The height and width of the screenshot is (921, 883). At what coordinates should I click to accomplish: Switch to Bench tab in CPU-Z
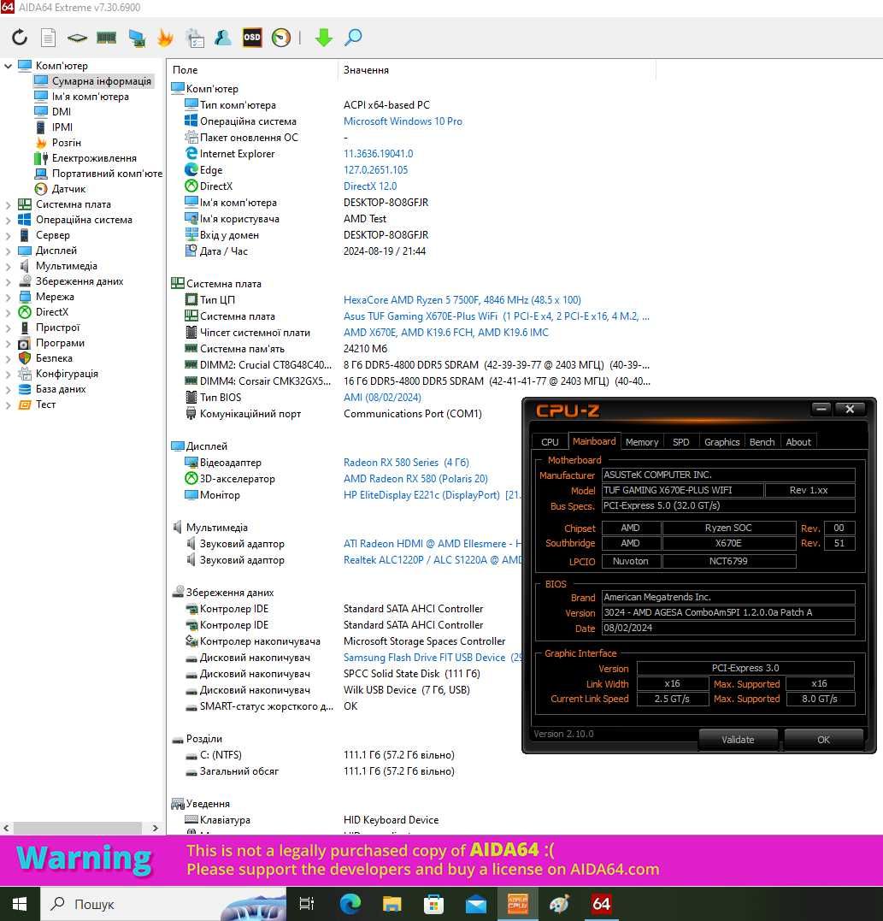click(762, 442)
